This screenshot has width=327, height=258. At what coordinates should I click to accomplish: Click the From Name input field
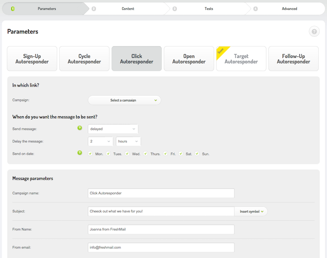161,229
